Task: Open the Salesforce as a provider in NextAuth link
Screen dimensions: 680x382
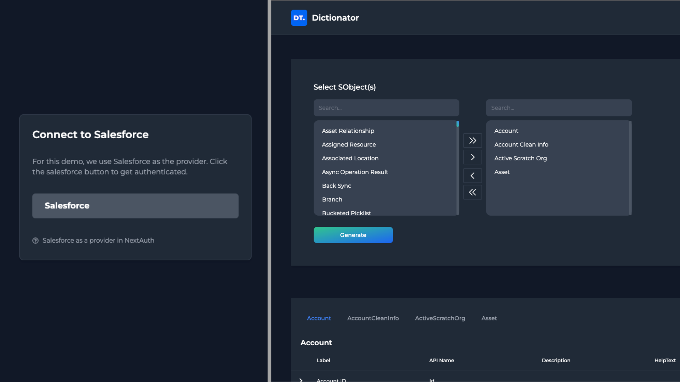Action: click(x=98, y=240)
